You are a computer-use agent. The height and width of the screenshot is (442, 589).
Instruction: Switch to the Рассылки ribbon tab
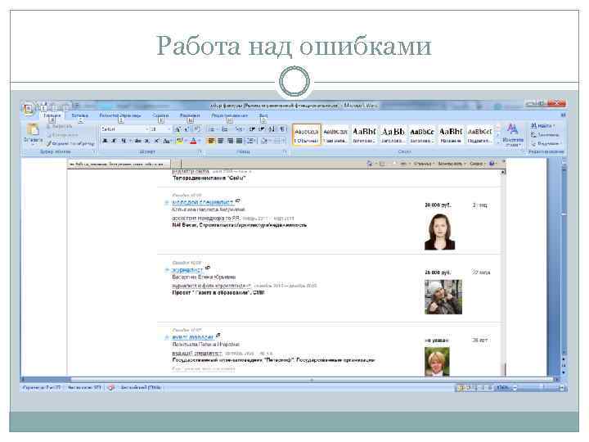point(190,115)
